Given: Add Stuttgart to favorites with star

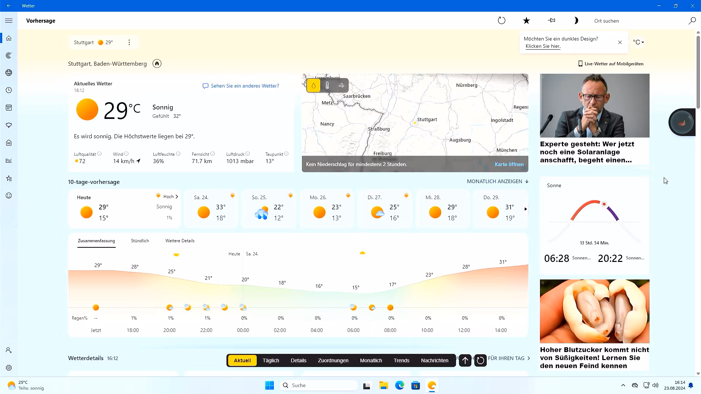Looking at the screenshot, I should [526, 21].
